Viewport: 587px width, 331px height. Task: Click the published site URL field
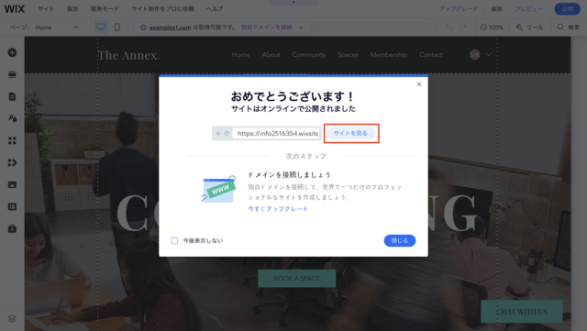pos(276,133)
